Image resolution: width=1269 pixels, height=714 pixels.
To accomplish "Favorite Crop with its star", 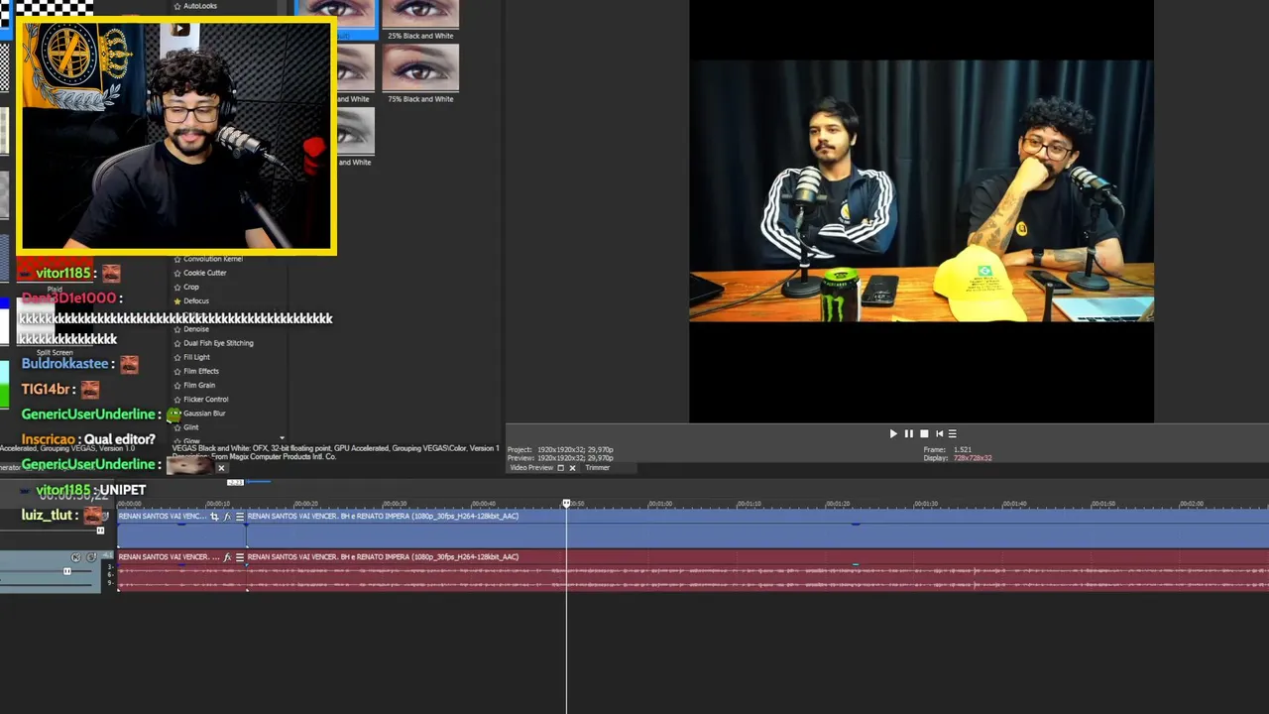I will coord(177,287).
